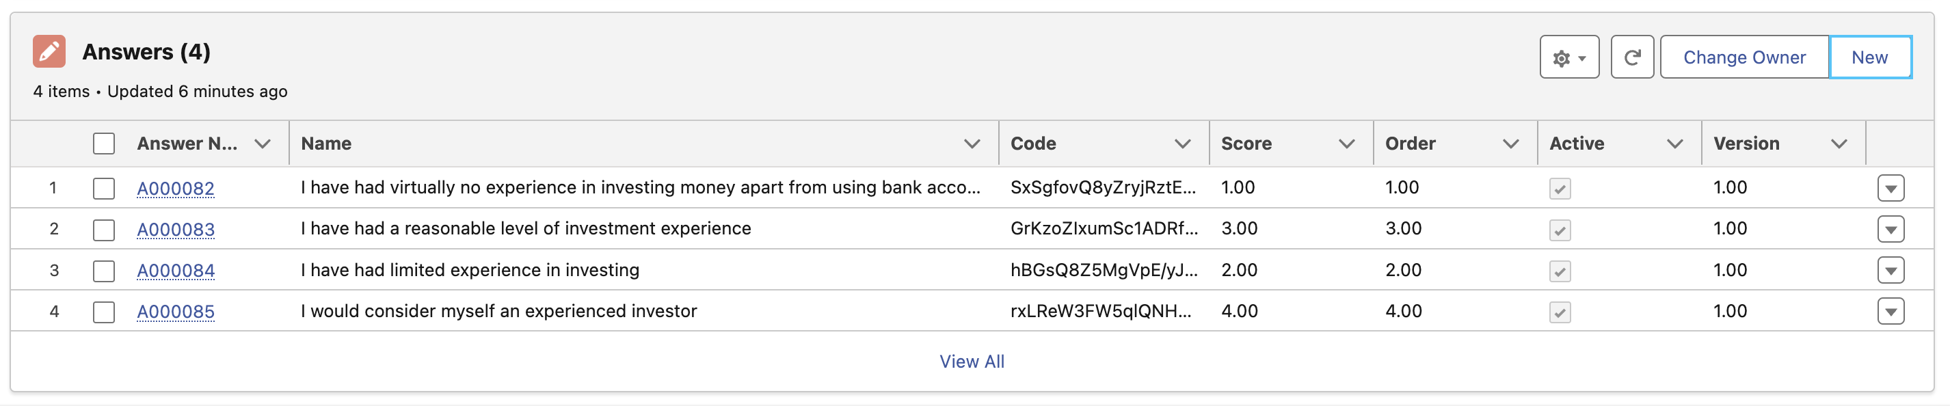Screen dimensions: 1950x406
Task: Open the list settings gear menu
Action: [1568, 57]
